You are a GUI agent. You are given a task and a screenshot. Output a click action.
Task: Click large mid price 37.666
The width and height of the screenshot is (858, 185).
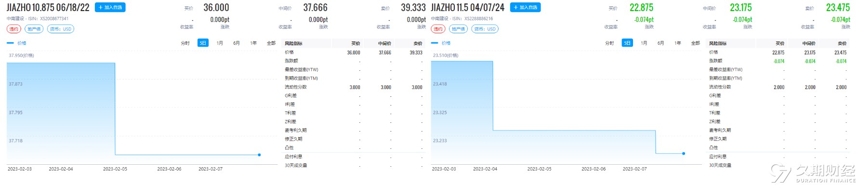315,8
